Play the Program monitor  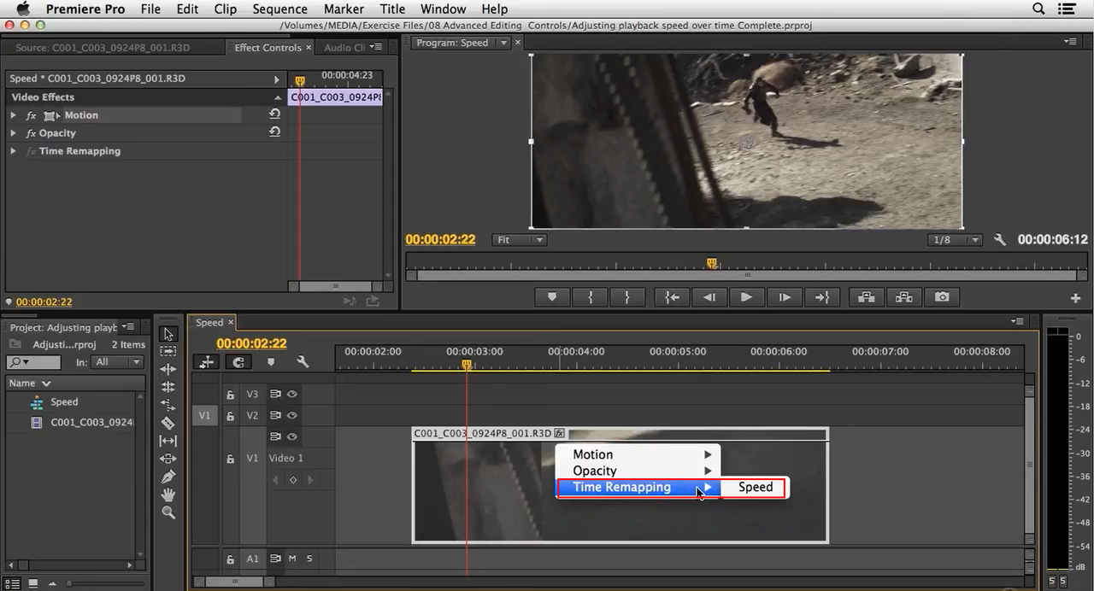pyautogui.click(x=746, y=297)
